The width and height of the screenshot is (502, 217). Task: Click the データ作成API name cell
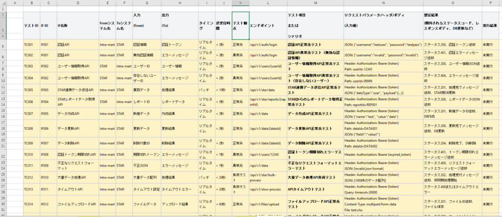(x=78, y=114)
